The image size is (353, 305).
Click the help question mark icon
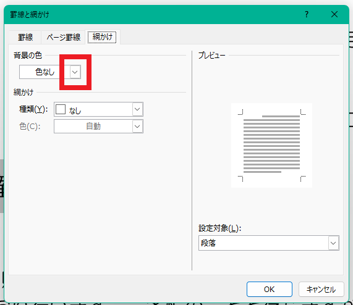point(307,15)
